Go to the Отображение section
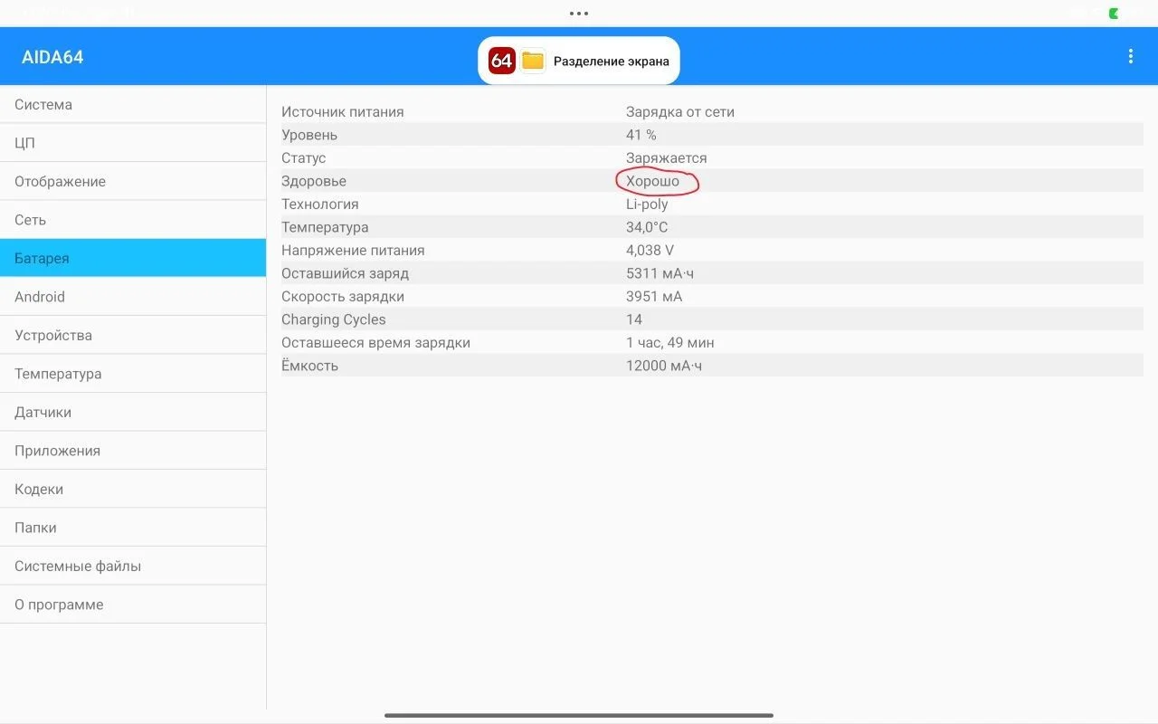 click(x=133, y=181)
